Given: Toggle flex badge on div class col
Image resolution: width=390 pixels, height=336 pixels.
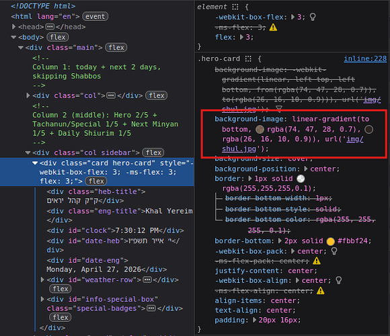Looking at the screenshot, I should [157, 95].
